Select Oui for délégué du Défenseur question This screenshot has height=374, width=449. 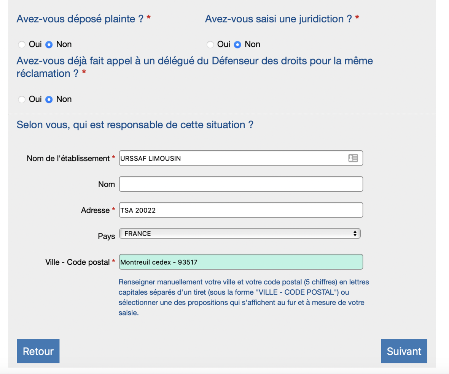coord(22,99)
